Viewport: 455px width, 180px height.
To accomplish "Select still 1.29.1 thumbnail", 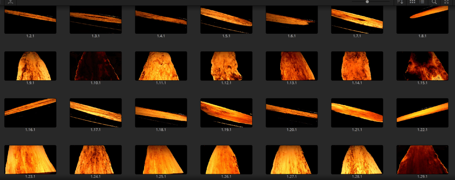I will pyautogui.click(x=422, y=160).
